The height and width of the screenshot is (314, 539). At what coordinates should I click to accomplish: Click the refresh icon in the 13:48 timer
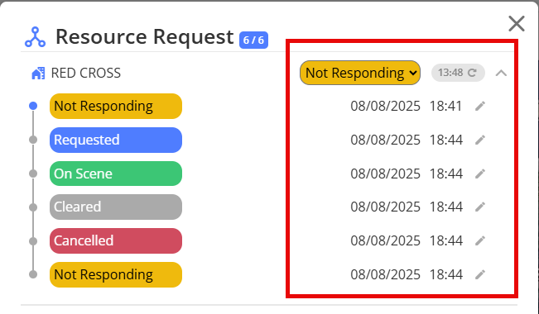(x=472, y=73)
